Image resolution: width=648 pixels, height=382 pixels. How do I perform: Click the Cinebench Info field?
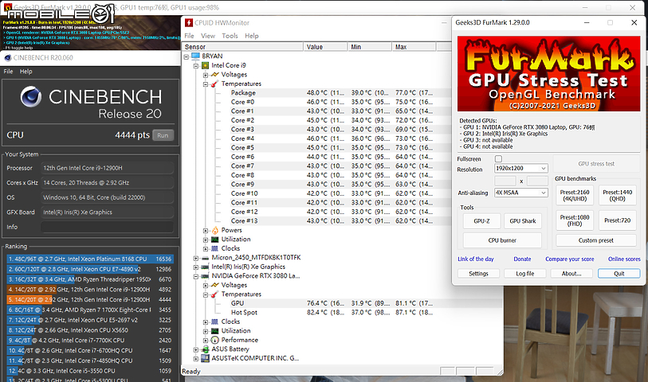click(107, 227)
